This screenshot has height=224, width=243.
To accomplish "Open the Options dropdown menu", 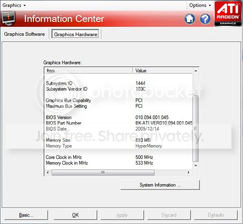I will click(x=200, y=5).
